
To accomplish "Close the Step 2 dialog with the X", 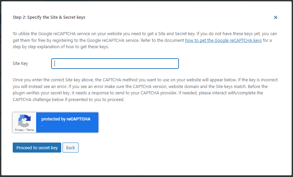I will pyautogui.click(x=275, y=17).
